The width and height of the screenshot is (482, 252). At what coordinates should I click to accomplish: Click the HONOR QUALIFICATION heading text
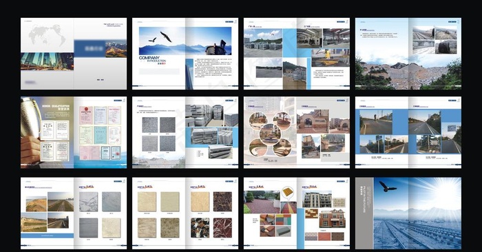tap(56, 107)
